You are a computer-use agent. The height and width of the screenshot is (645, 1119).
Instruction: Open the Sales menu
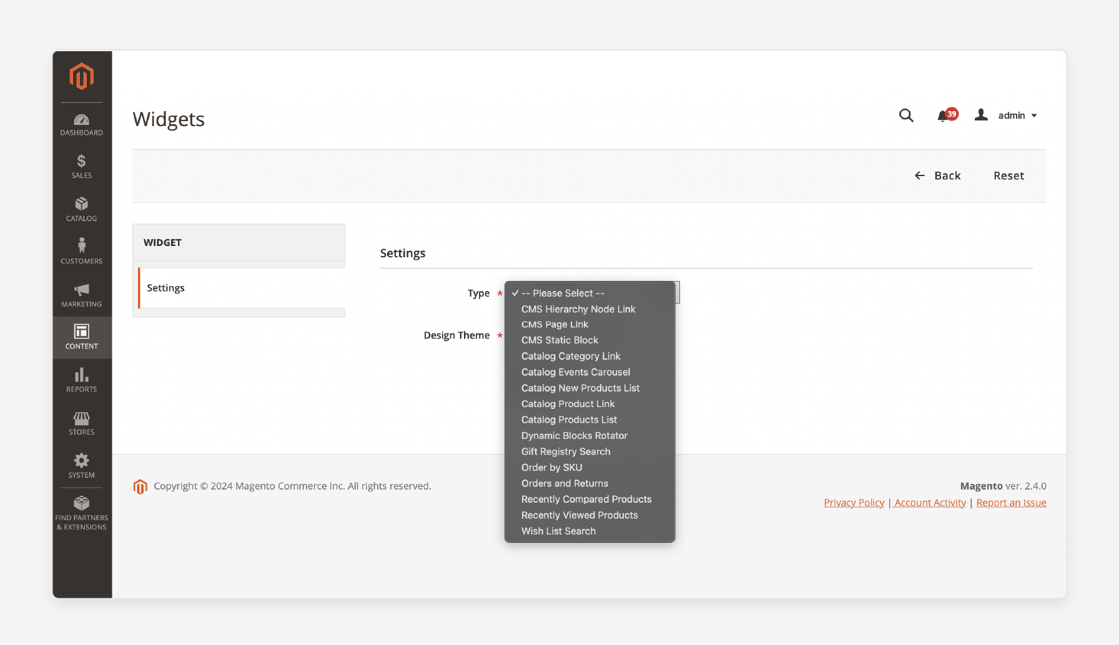[x=82, y=167]
